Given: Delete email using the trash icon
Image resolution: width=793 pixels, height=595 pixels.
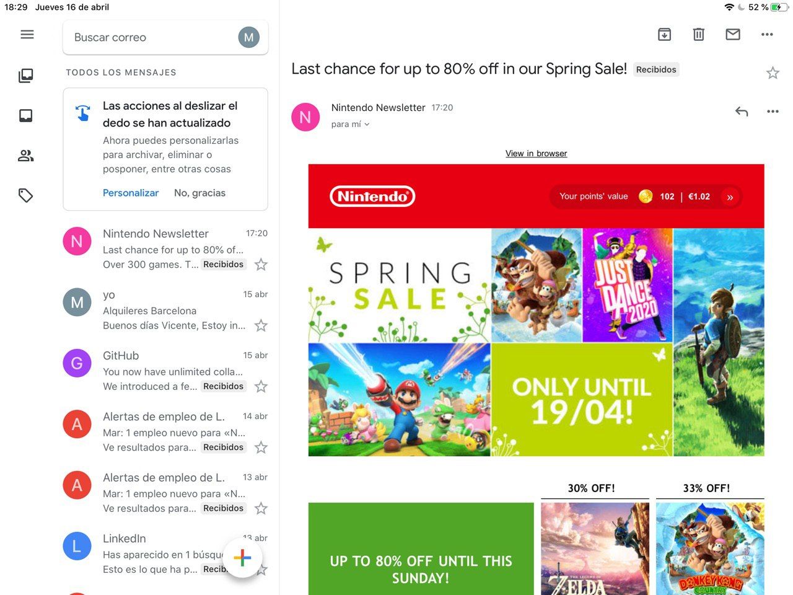Looking at the screenshot, I should [698, 35].
